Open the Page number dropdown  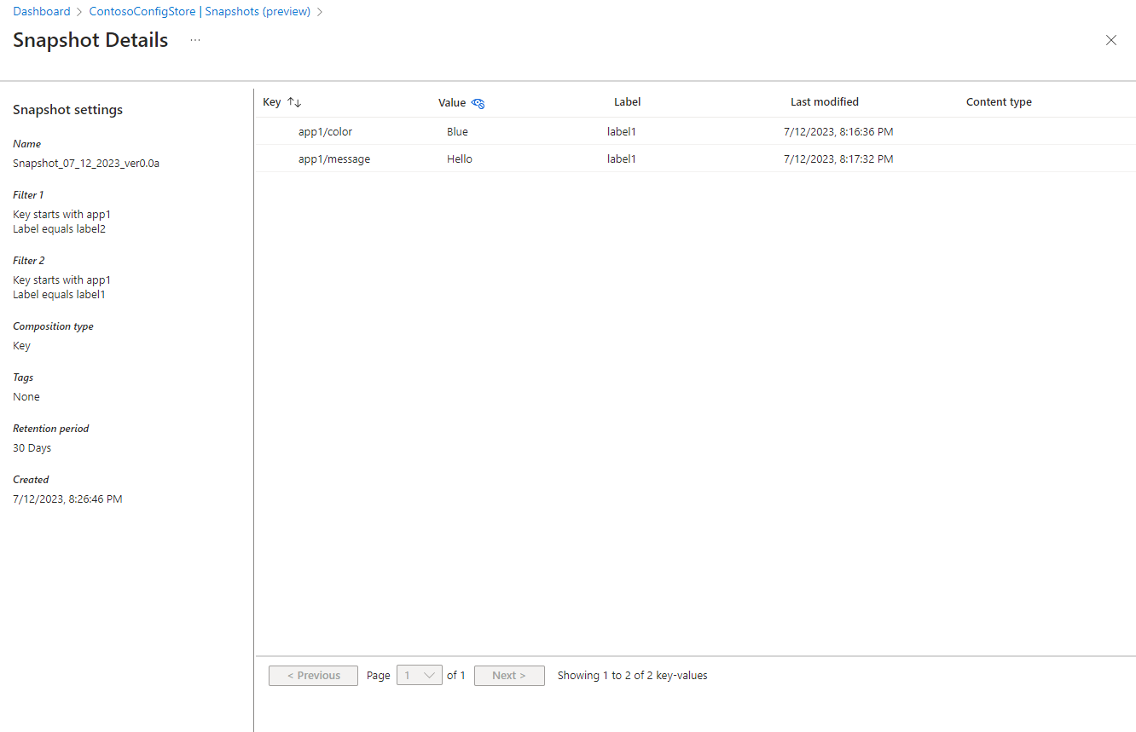tap(420, 676)
